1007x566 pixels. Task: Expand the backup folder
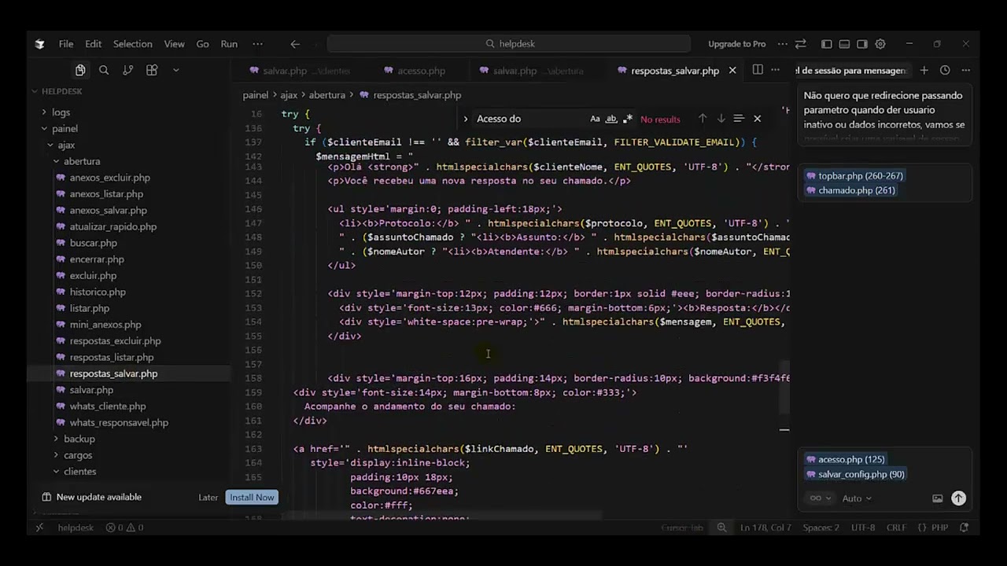tap(79, 439)
